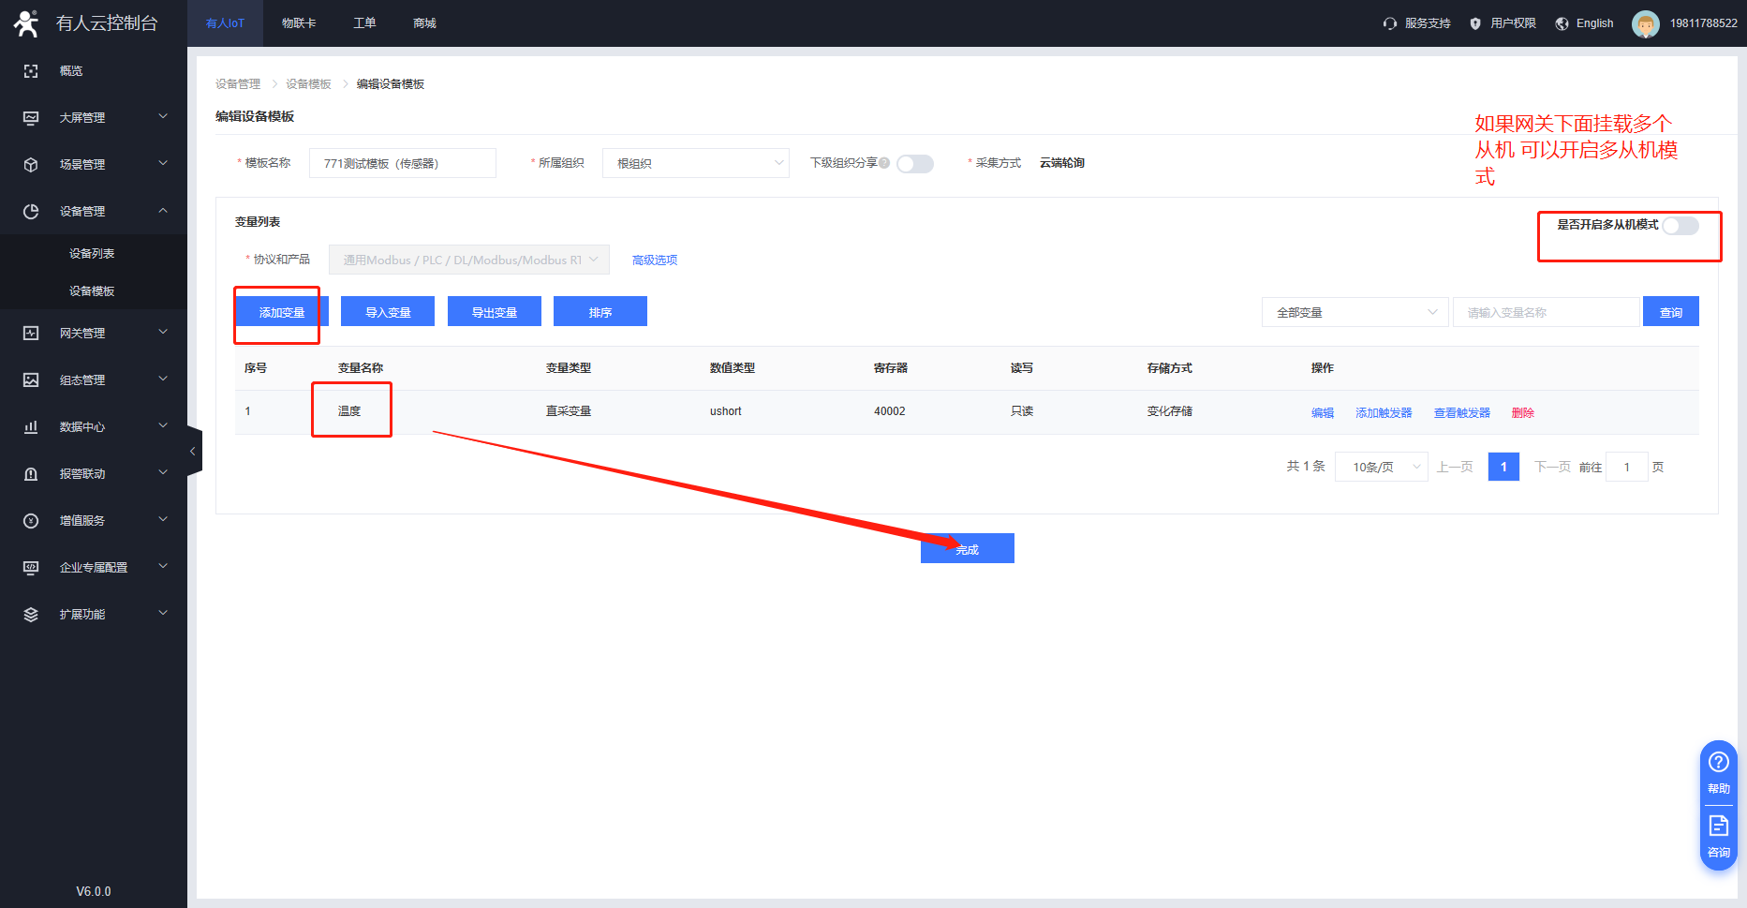Viewport: 1747px width, 908px height.
Task: Open the organization (所属组织) dropdown
Action: pyautogui.click(x=695, y=163)
